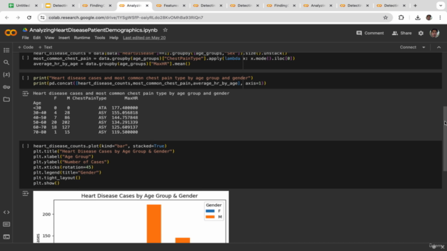The height and width of the screenshot is (251, 447).
Task: Open the find and replace search icon
Action: click(x=6, y=62)
